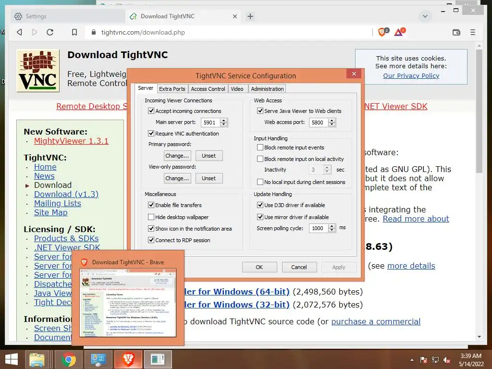Click the network tray icon

coord(435,360)
